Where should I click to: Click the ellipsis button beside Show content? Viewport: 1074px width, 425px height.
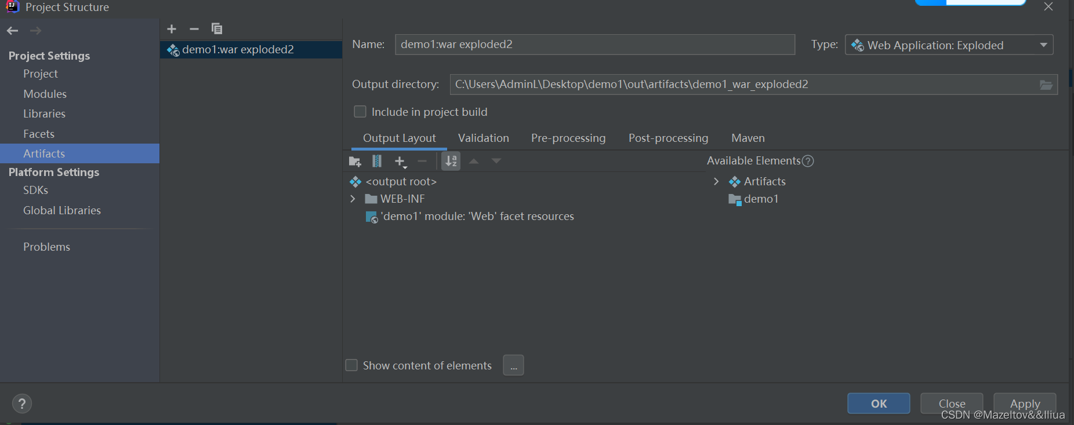click(514, 365)
